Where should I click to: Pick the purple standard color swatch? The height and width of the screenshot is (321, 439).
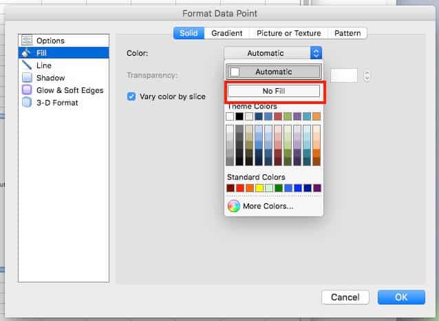pos(317,188)
